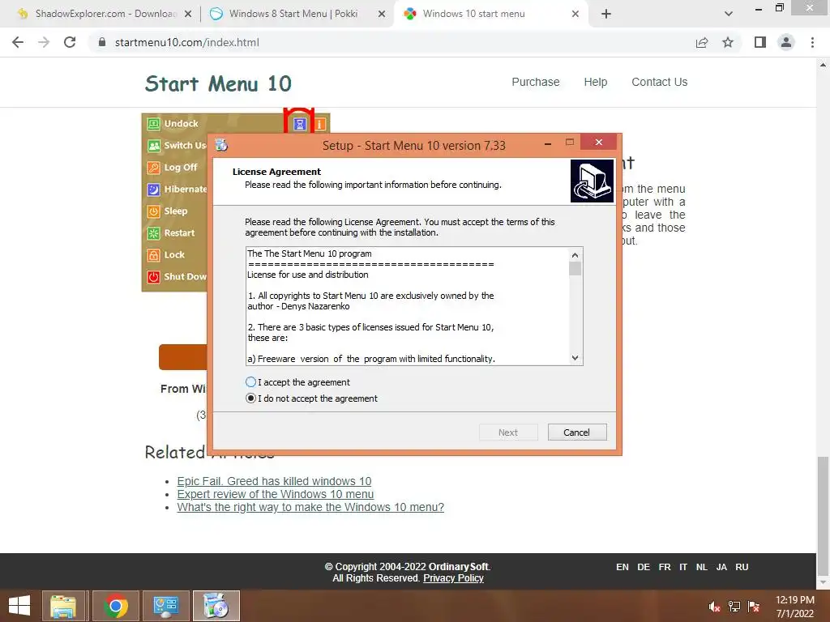The height and width of the screenshot is (622, 830).
Task: Open the Privacy Policy link
Action: point(453,578)
